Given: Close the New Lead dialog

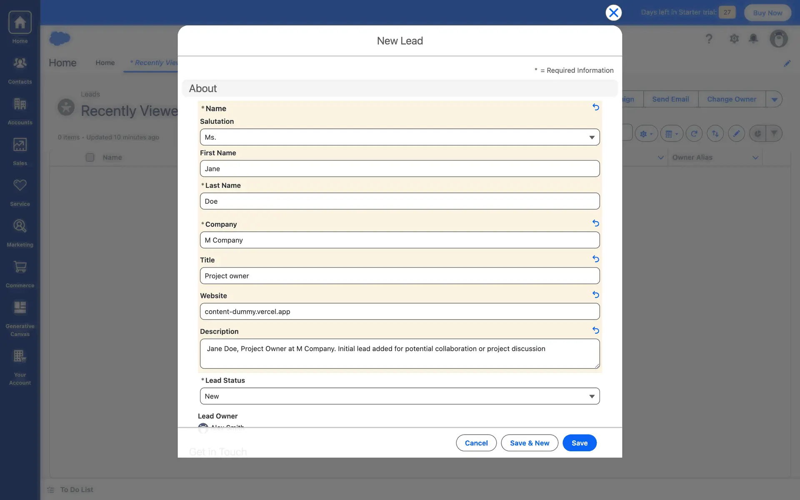Looking at the screenshot, I should point(613,12).
